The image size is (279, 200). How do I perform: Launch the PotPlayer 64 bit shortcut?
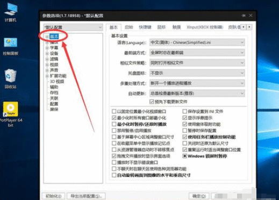11,114
